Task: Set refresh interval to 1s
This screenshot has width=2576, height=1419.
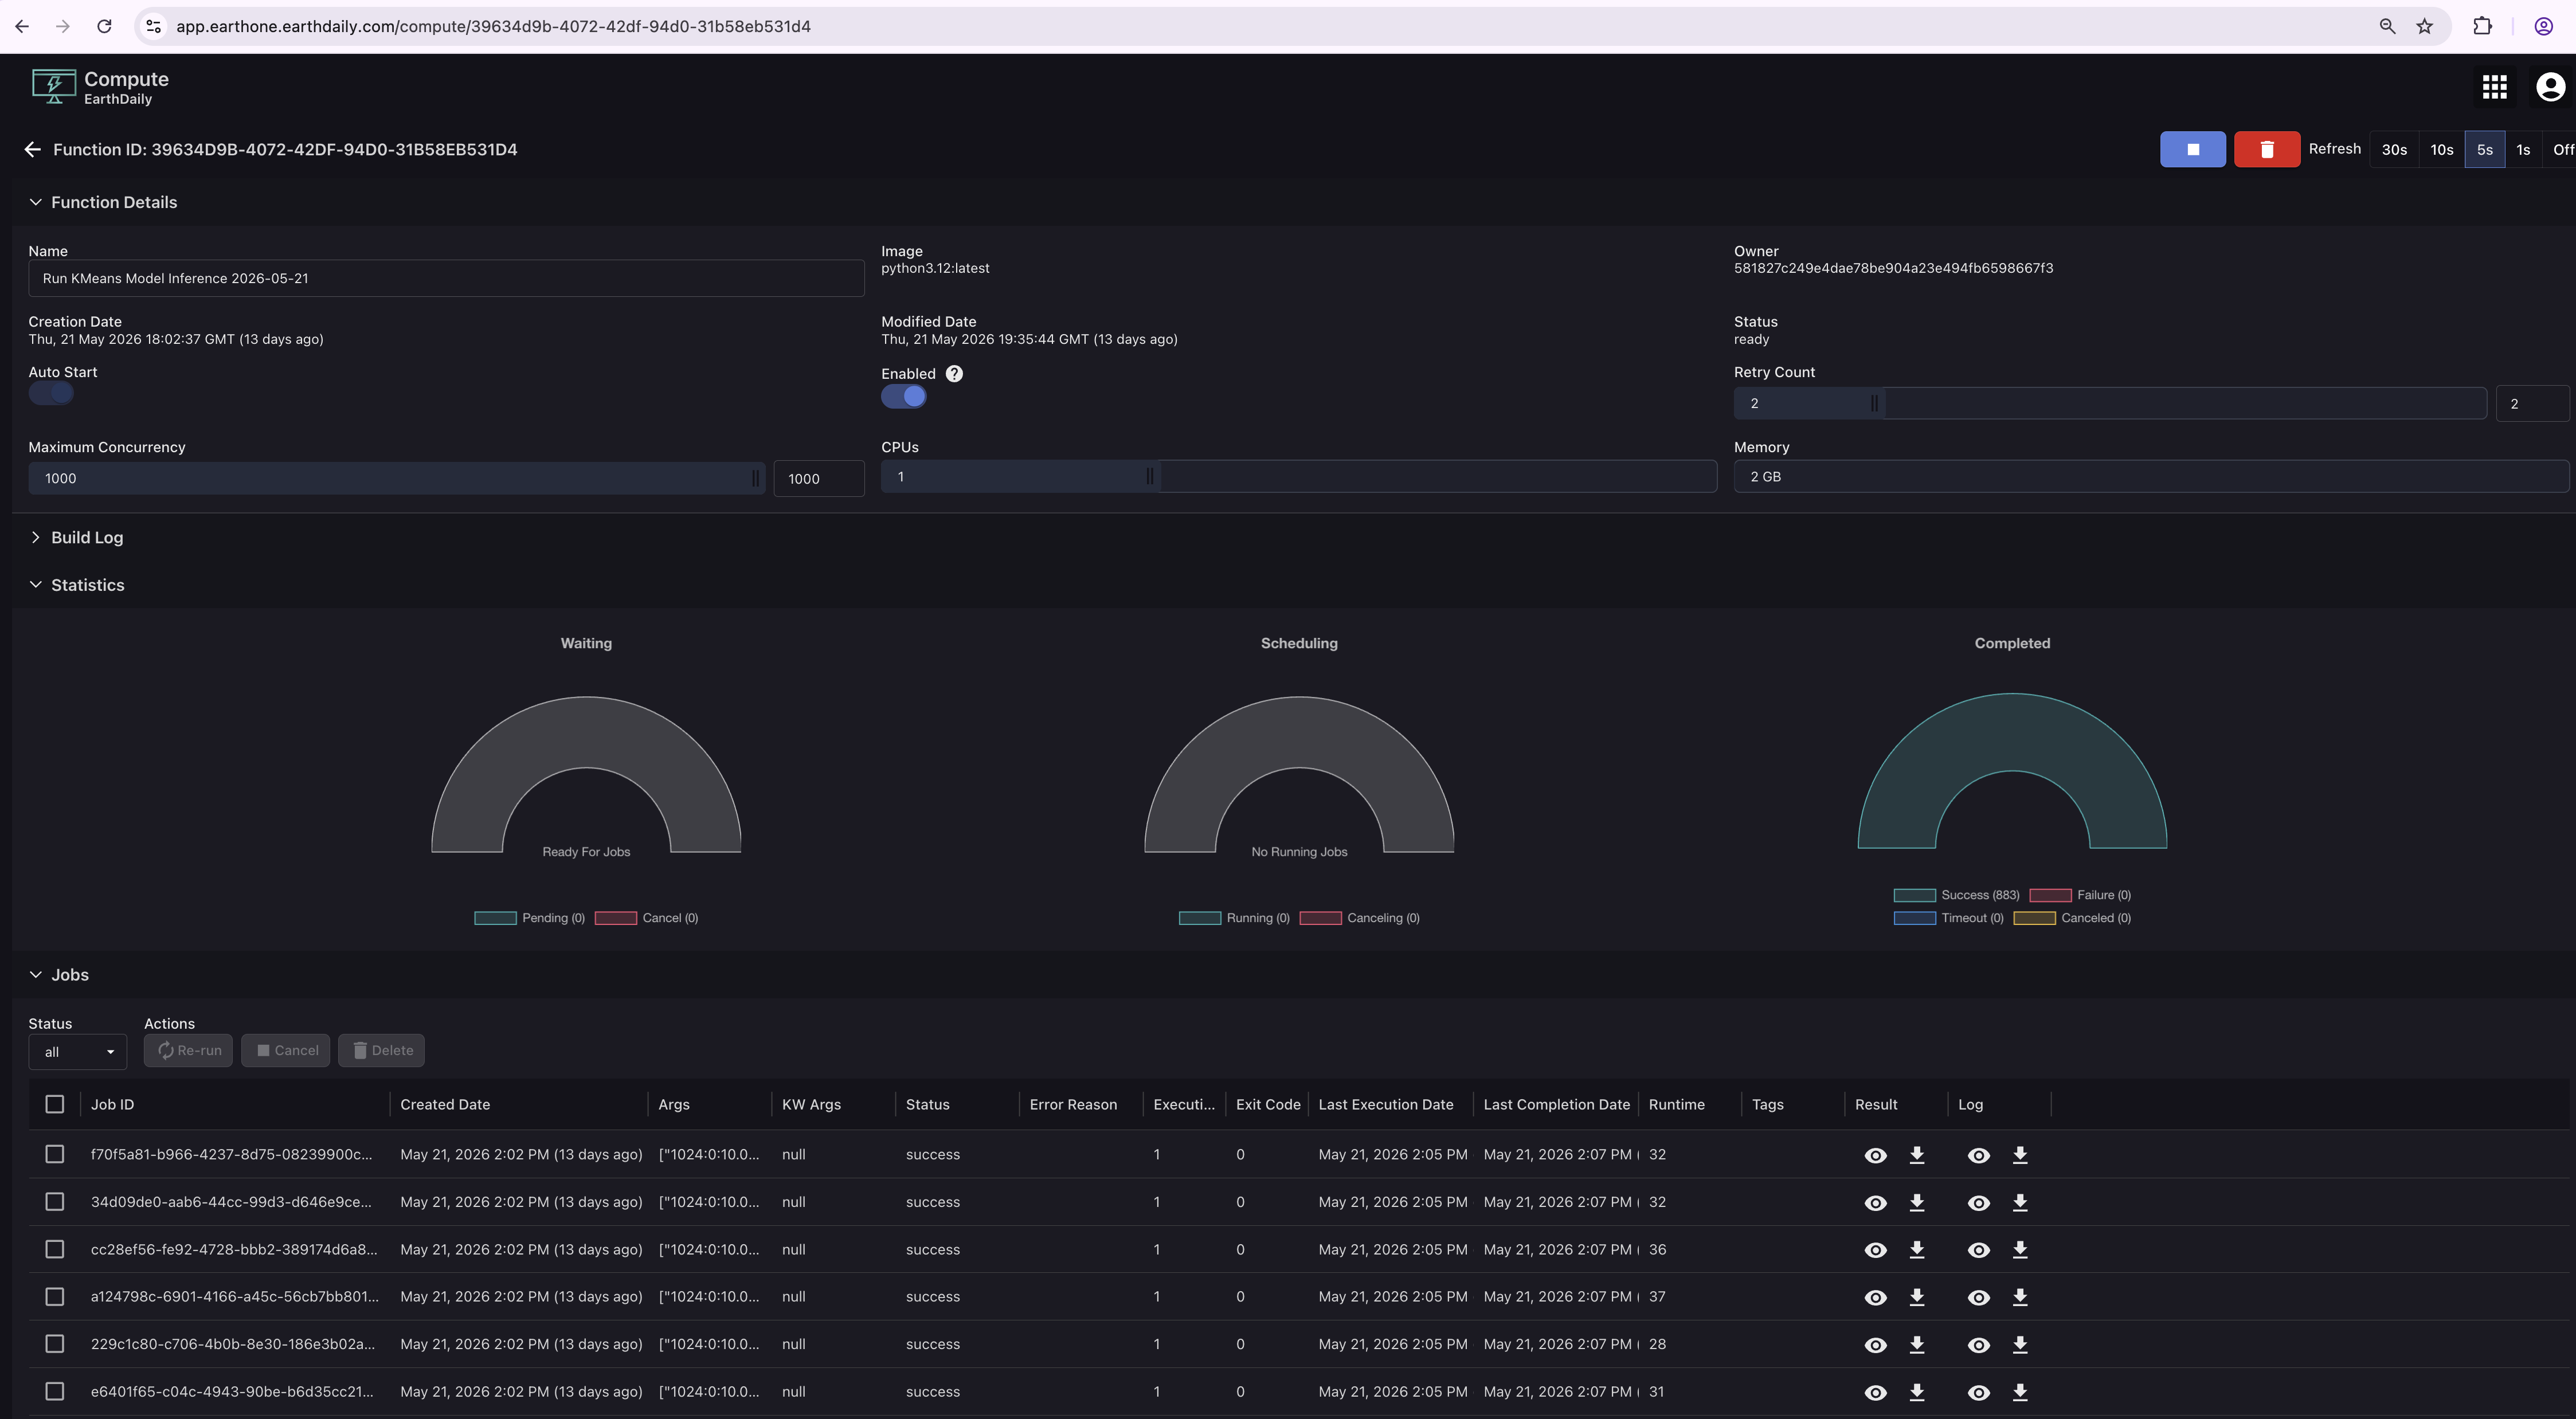Action: (2522, 149)
